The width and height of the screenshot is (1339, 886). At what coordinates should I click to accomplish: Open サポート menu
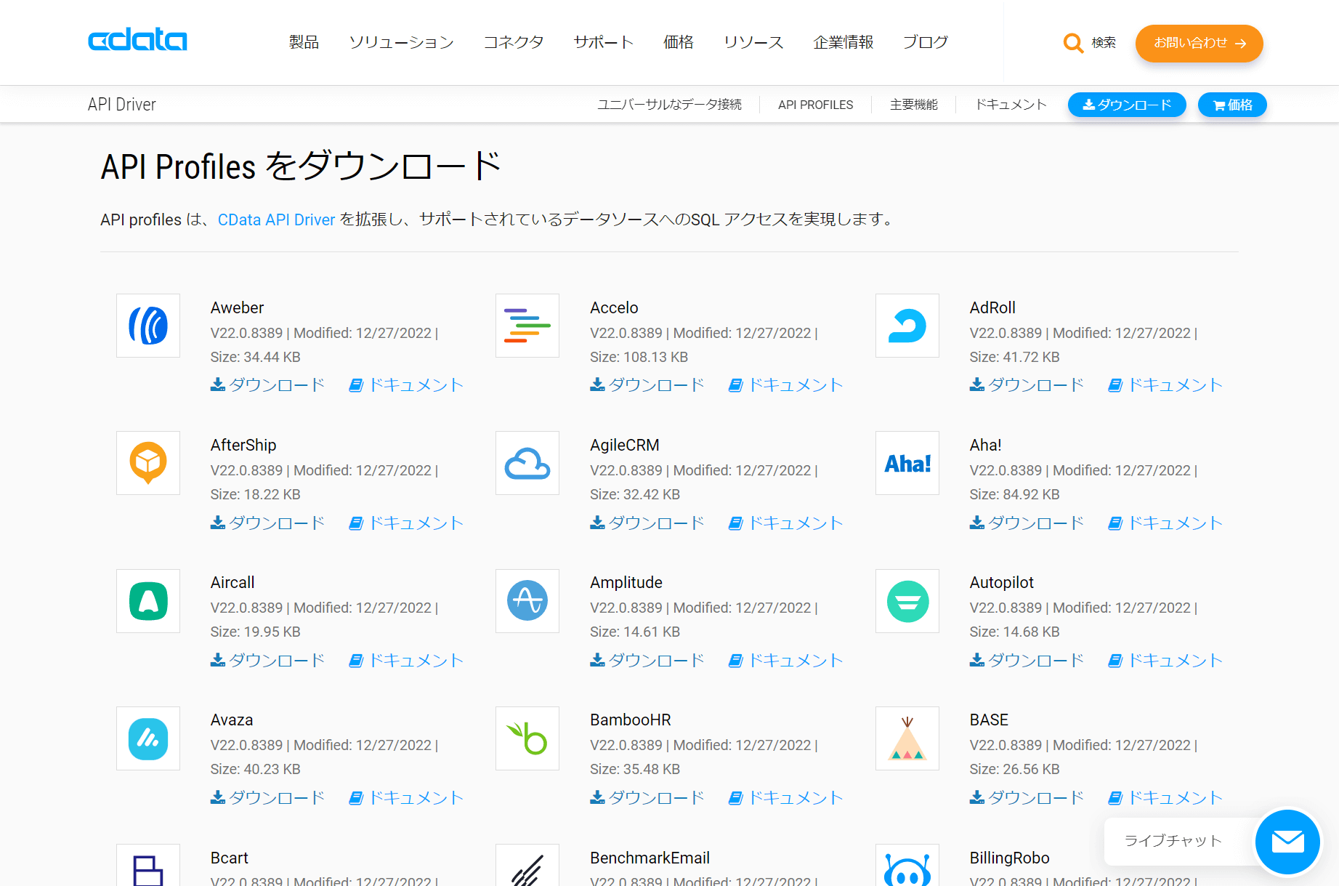click(x=604, y=42)
